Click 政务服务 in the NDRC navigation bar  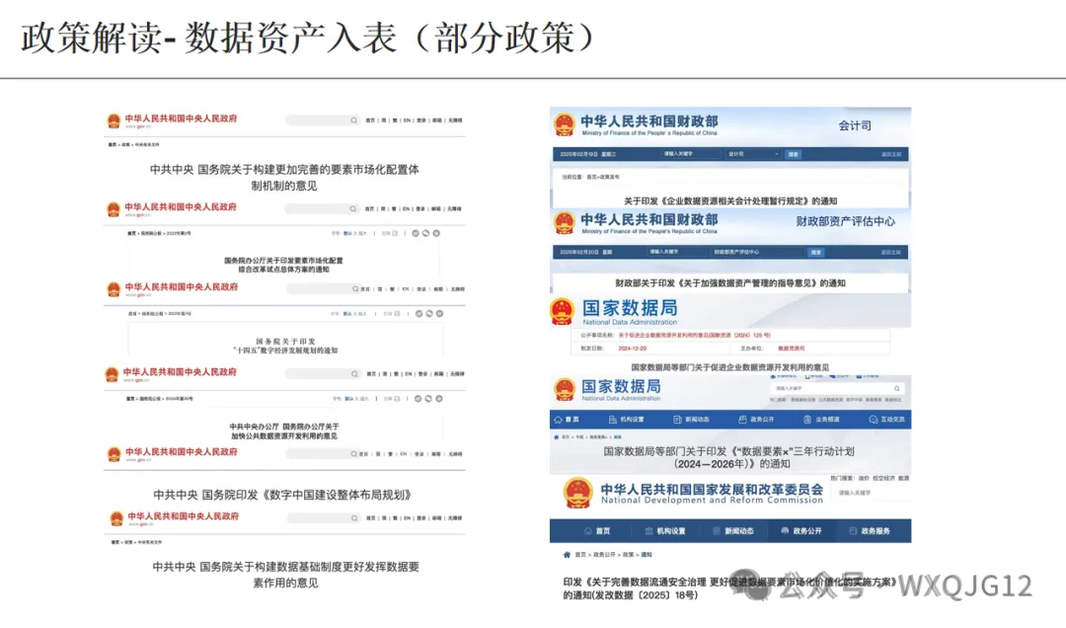(870, 530)
